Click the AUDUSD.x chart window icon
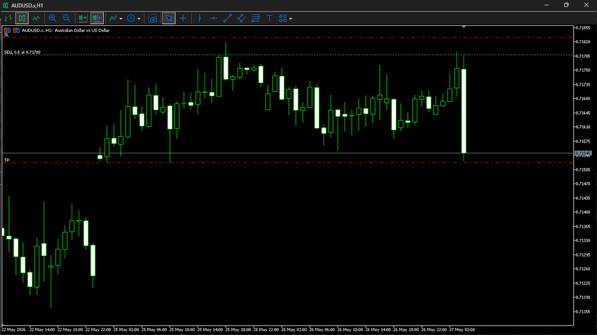 tap(5, 5)
